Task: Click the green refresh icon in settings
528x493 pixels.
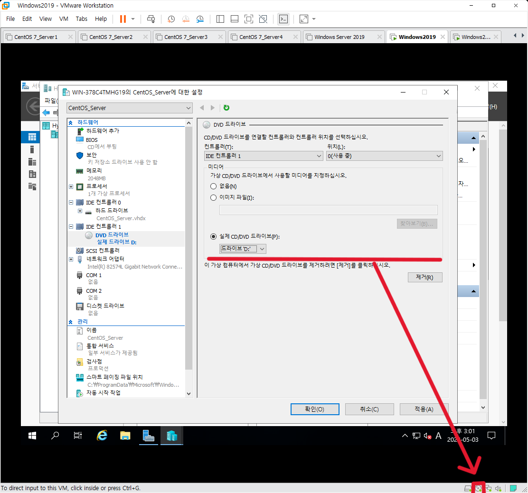Action: click(226, 108)
